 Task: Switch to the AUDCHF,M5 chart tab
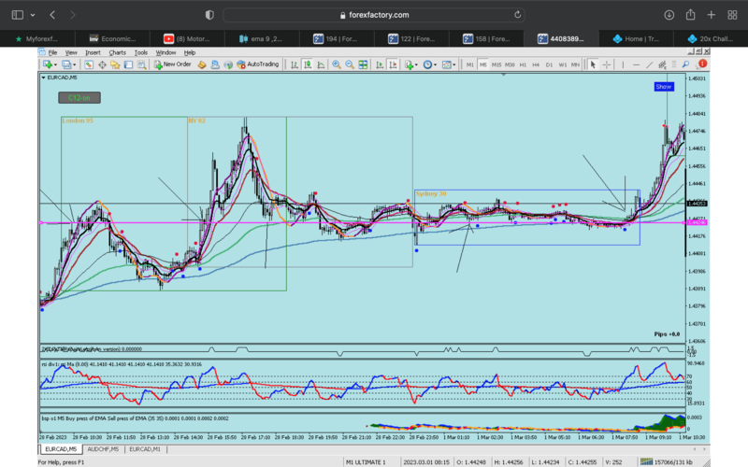click(103, 449)
